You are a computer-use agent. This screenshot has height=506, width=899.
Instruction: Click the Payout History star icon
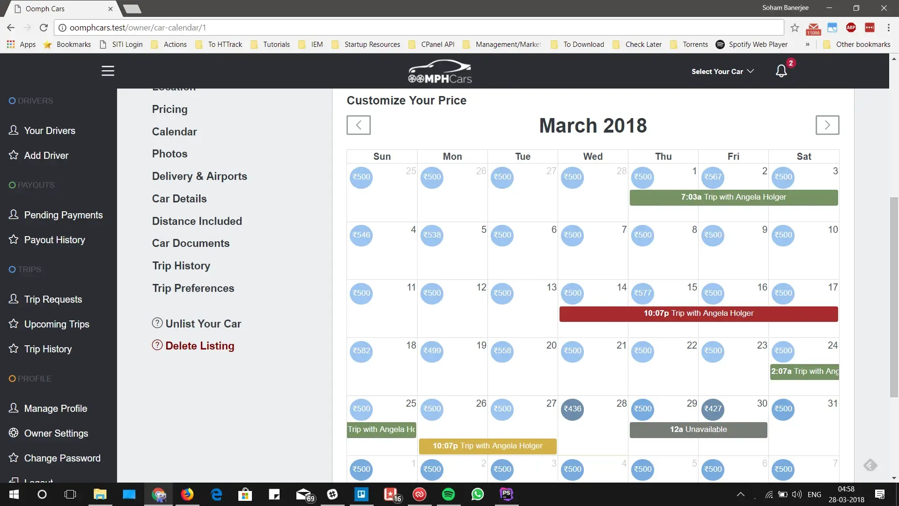[13, 239]
